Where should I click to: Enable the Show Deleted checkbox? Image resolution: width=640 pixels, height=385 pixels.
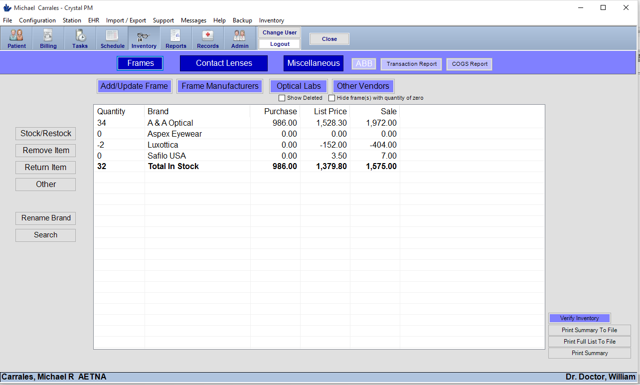click(x=282, y=98)
